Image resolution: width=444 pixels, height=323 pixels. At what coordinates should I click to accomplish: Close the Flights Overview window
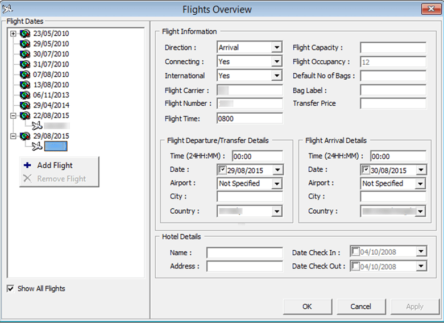431,9
